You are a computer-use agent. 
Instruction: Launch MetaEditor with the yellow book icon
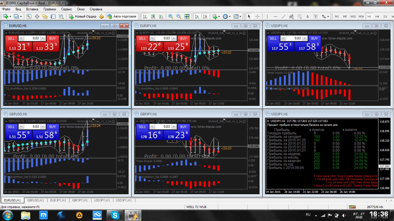[101, 16]
